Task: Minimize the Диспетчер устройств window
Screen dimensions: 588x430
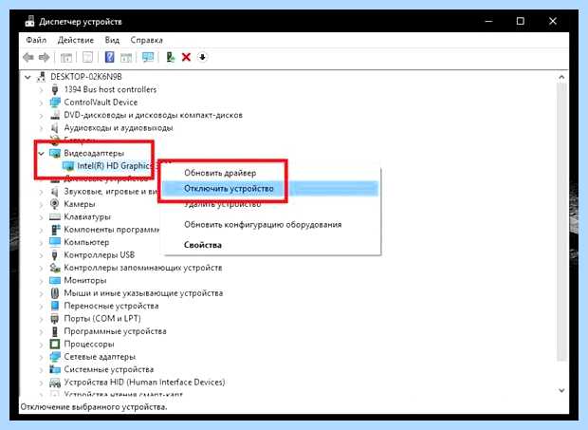Action: click(x=488, y=21)
